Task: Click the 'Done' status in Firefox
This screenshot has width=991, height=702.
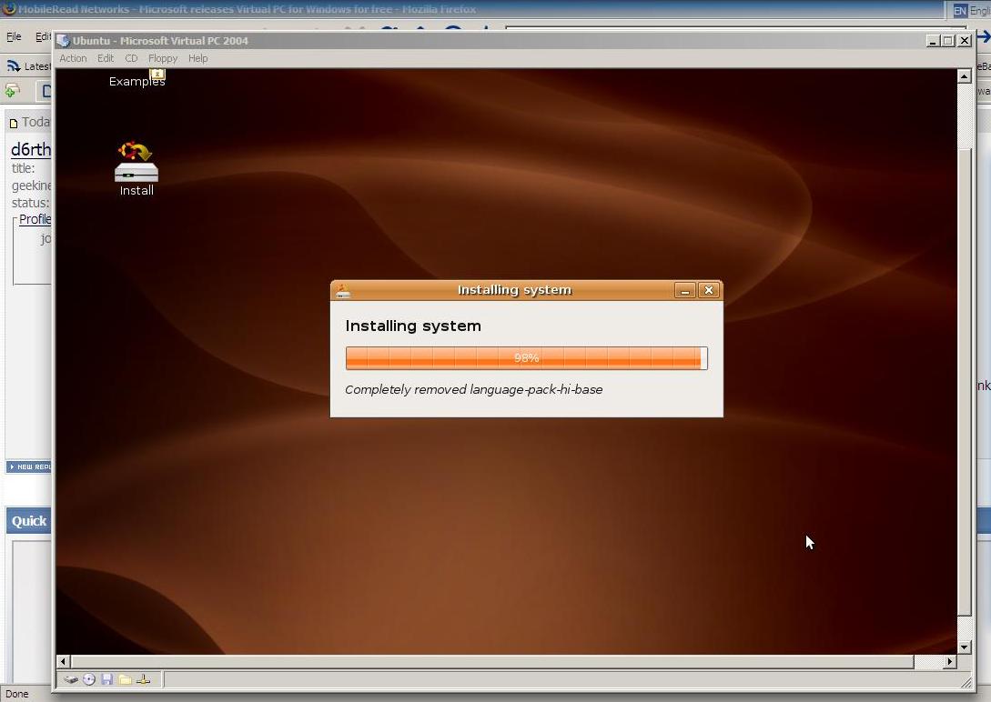Action: tap(17, 694)
